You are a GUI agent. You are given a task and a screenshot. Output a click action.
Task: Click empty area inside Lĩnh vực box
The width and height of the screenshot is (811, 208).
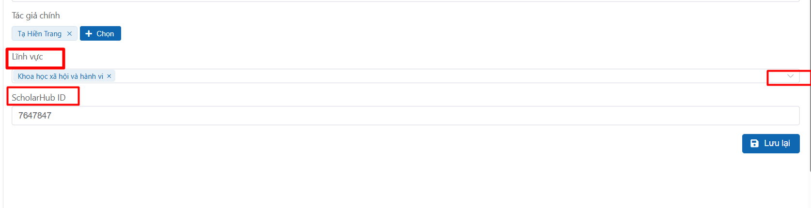436,76
